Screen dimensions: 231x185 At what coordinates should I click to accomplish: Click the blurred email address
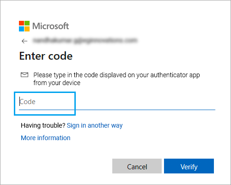click(85, 41)
